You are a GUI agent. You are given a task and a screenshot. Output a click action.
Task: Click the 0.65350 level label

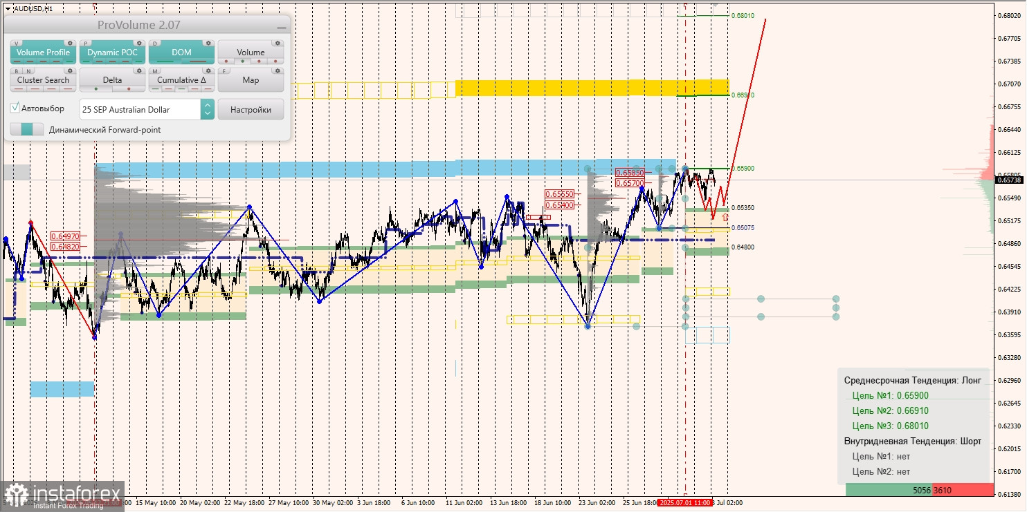pos(743,207)
